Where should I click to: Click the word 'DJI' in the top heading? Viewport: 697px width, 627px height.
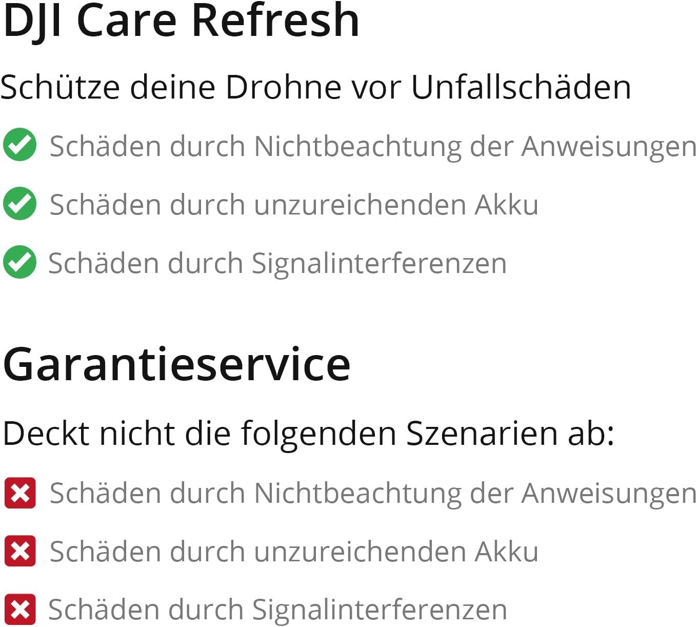point(32,21)
